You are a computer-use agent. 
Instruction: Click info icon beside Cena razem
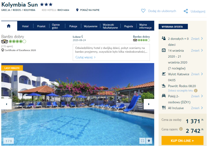point(181,129)
